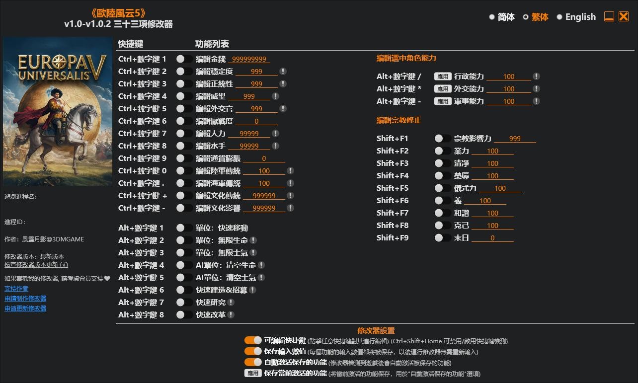Click info icon next to 編輯穩定度
Viewport: 638px width, 383px height.
point(283,72)
